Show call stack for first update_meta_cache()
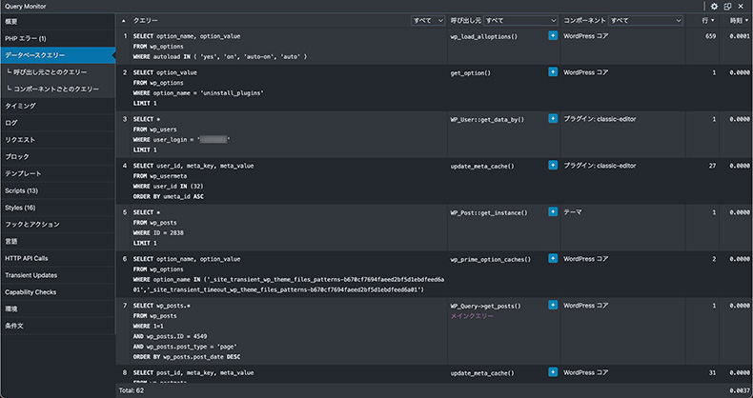753x398 pixels. click(x=553, y=166)
